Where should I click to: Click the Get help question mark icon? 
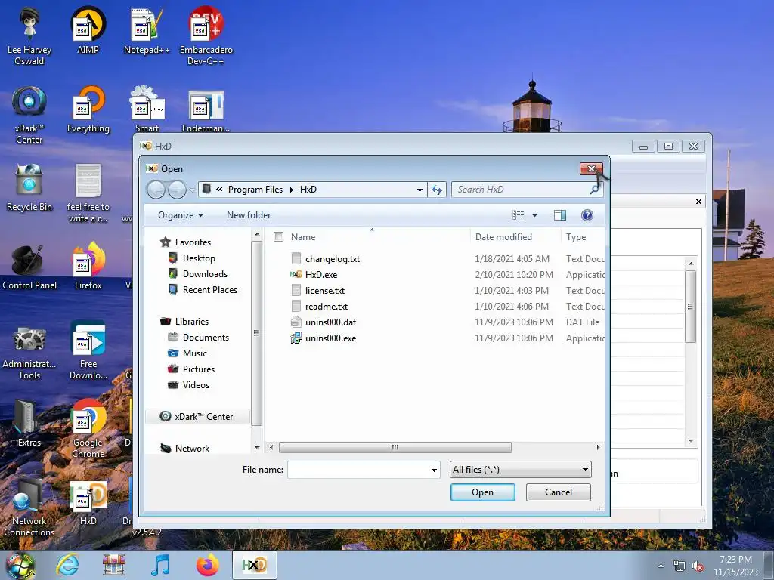click(587, 215)
